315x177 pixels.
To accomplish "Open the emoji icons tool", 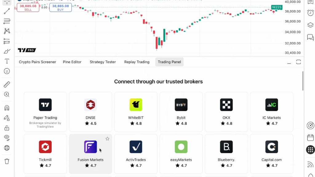I will point(7,71).
